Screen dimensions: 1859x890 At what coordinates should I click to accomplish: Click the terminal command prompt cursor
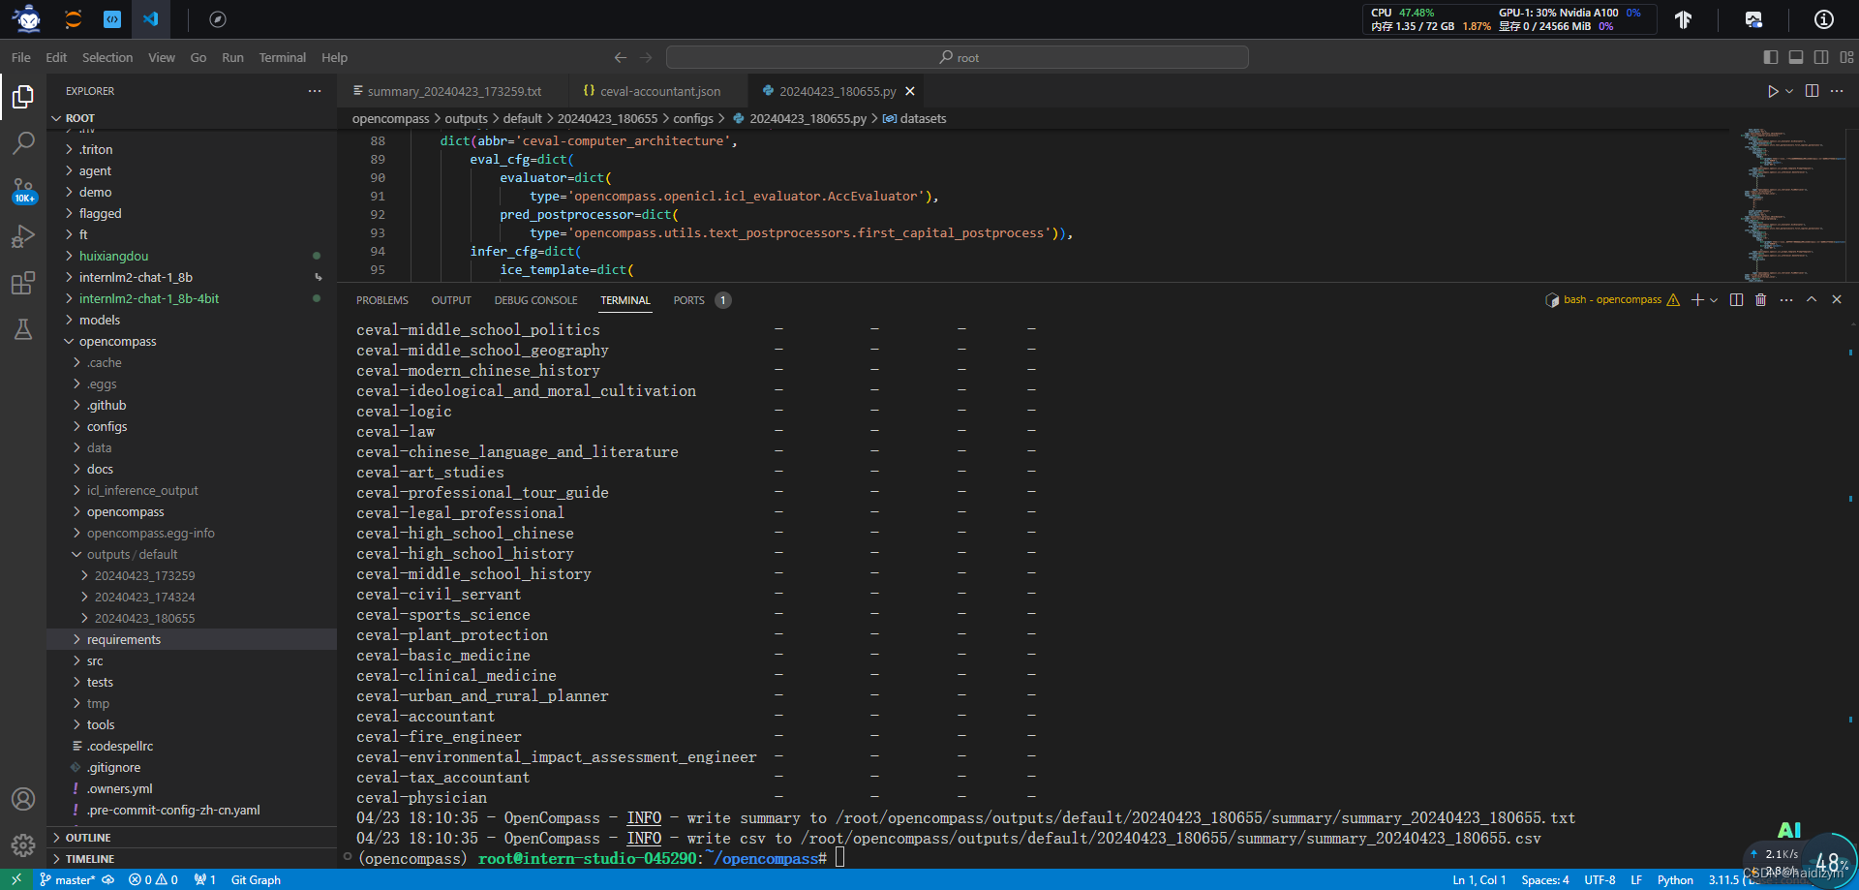(840, 858)
